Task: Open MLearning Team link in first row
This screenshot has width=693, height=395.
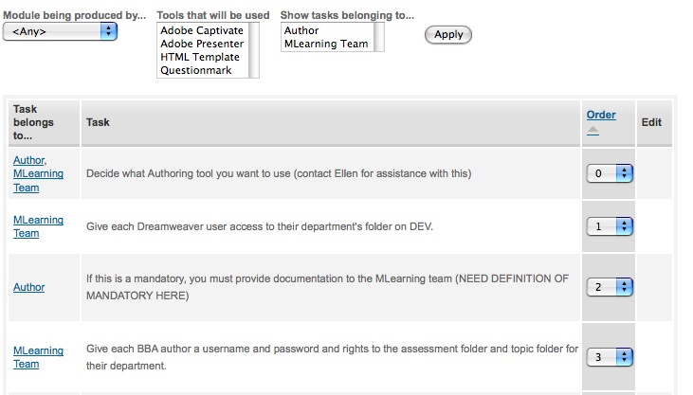Action: tap(38, 181)
